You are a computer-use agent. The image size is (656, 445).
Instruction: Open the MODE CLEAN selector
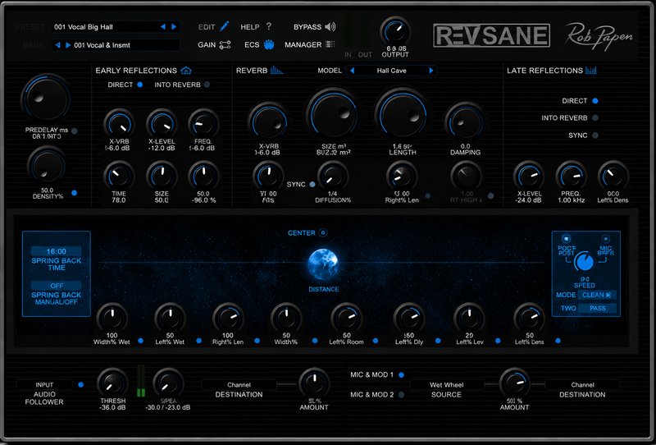tap(597, 295)
